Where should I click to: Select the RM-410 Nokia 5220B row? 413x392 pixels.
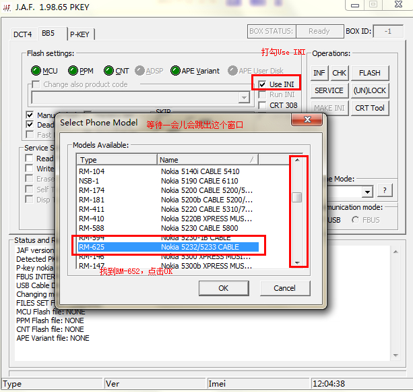pos(168,219)
